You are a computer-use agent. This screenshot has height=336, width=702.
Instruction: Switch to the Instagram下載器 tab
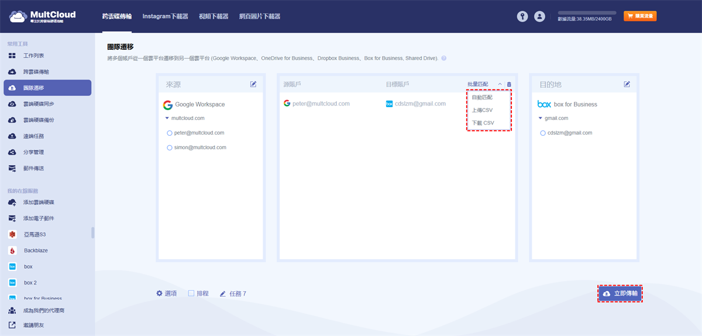pos(165,16)
